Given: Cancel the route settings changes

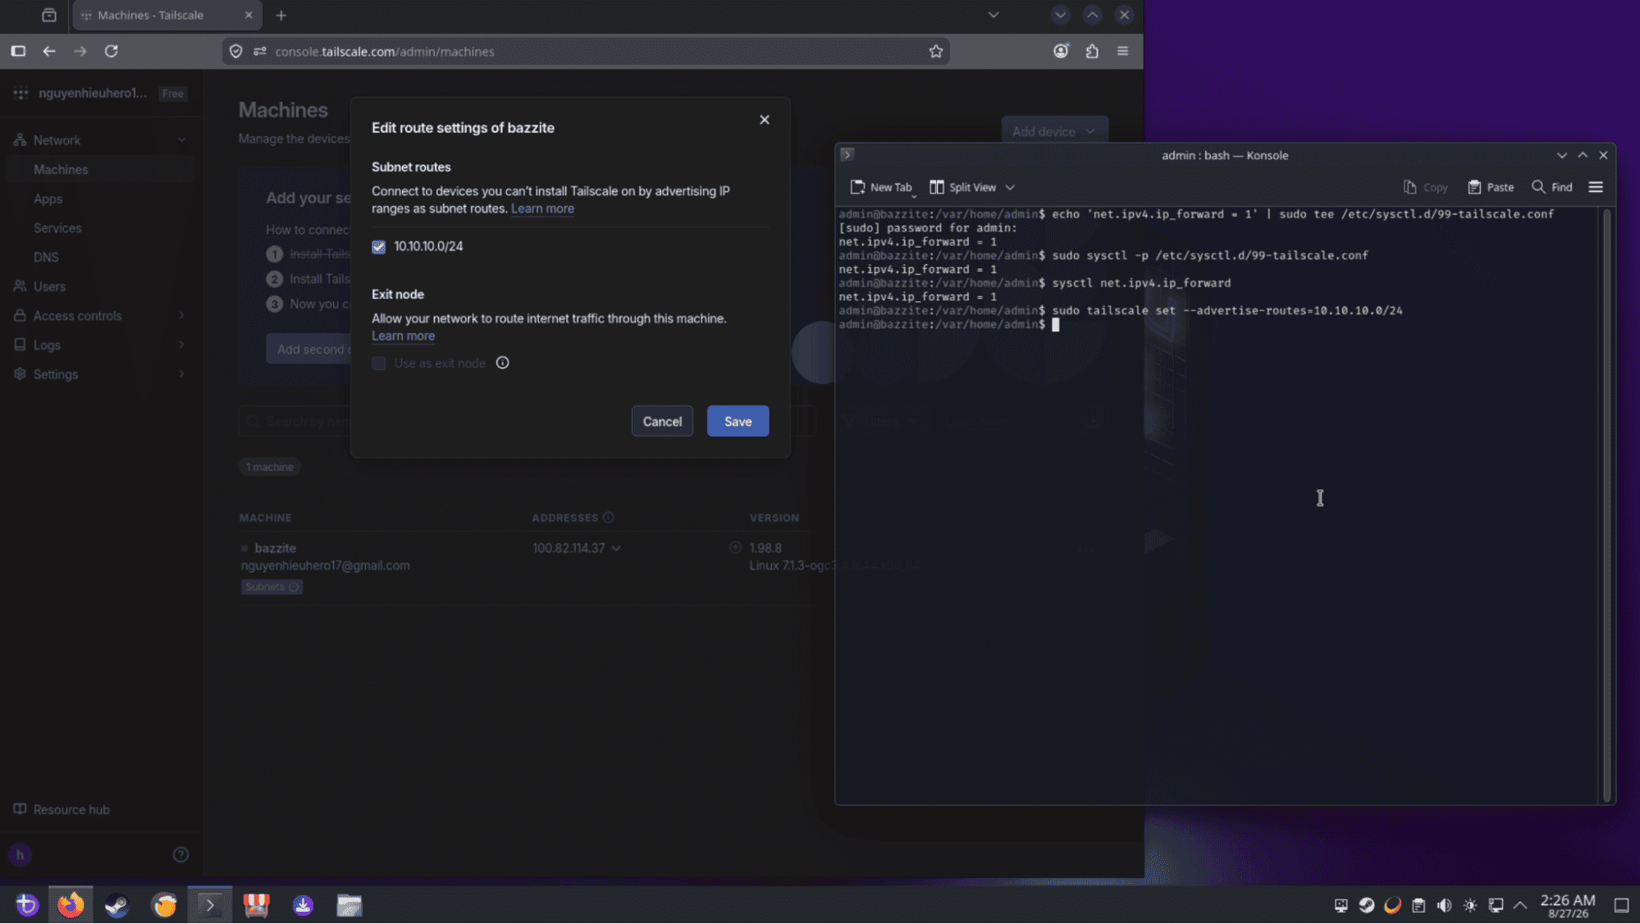Looking at the screenshot, I should point(662,421).
